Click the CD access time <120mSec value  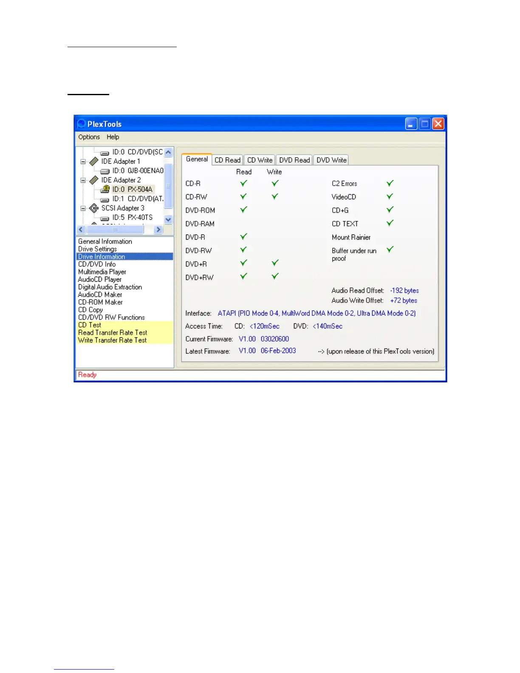click(264, 326)
